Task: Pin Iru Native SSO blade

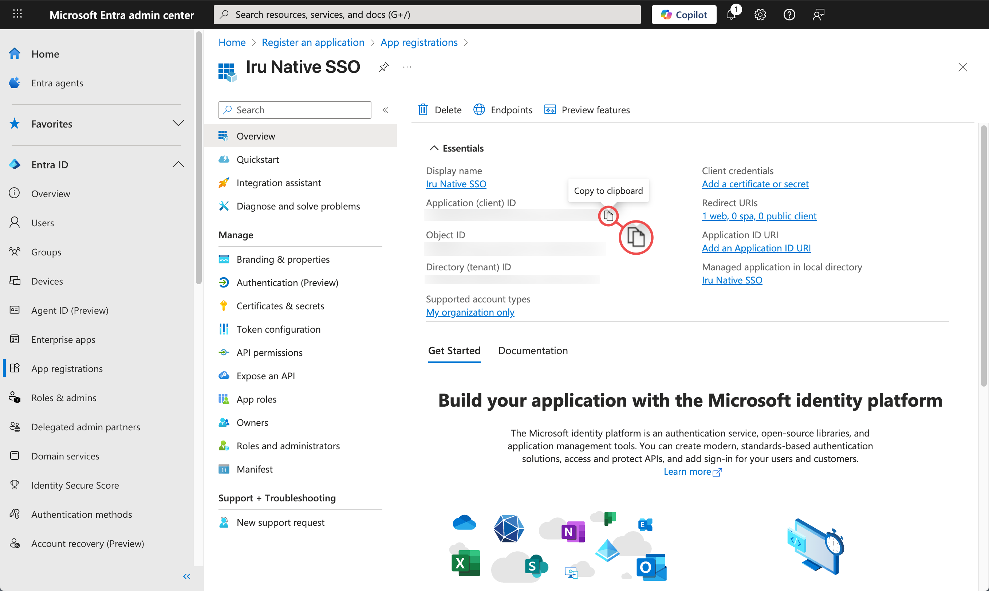Action: [x=384, y=67]
